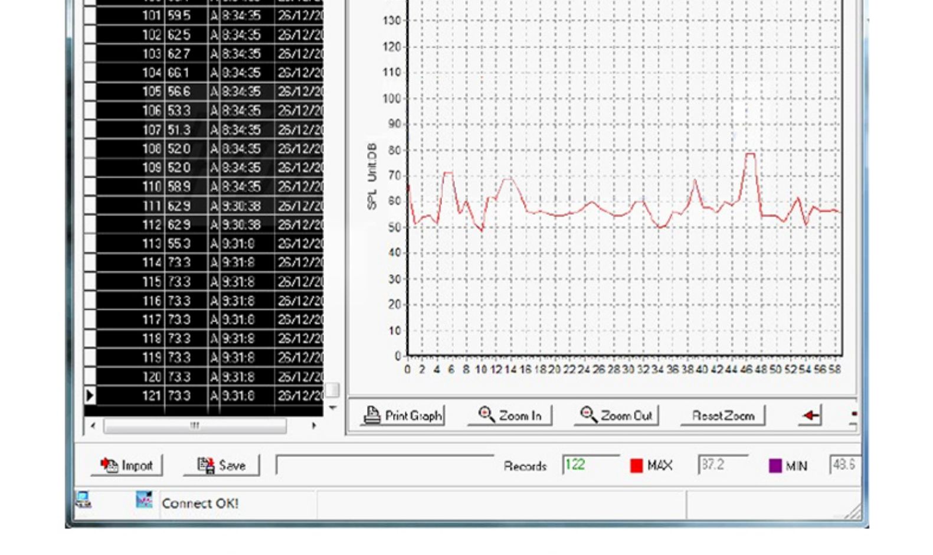This screenshot has width=933, height=555.
Task: Click the table's horizontal scrollbar left arrow
Action: [x=93, y=425]
